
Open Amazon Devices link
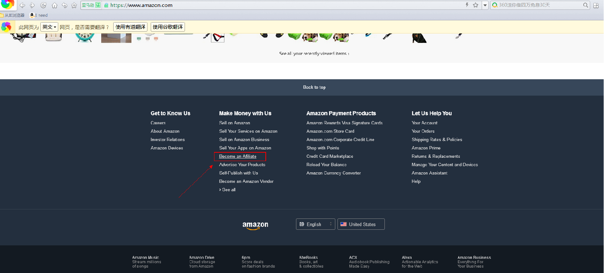[x=167, y=148]
